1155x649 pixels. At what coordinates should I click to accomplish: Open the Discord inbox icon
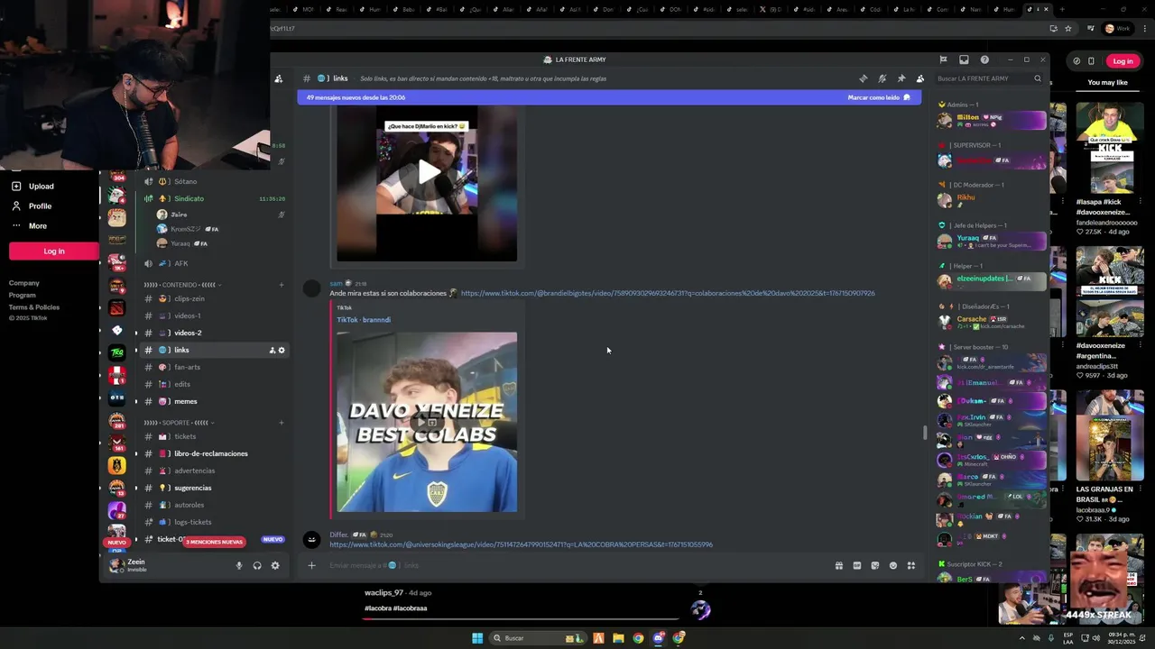[964, 59]
